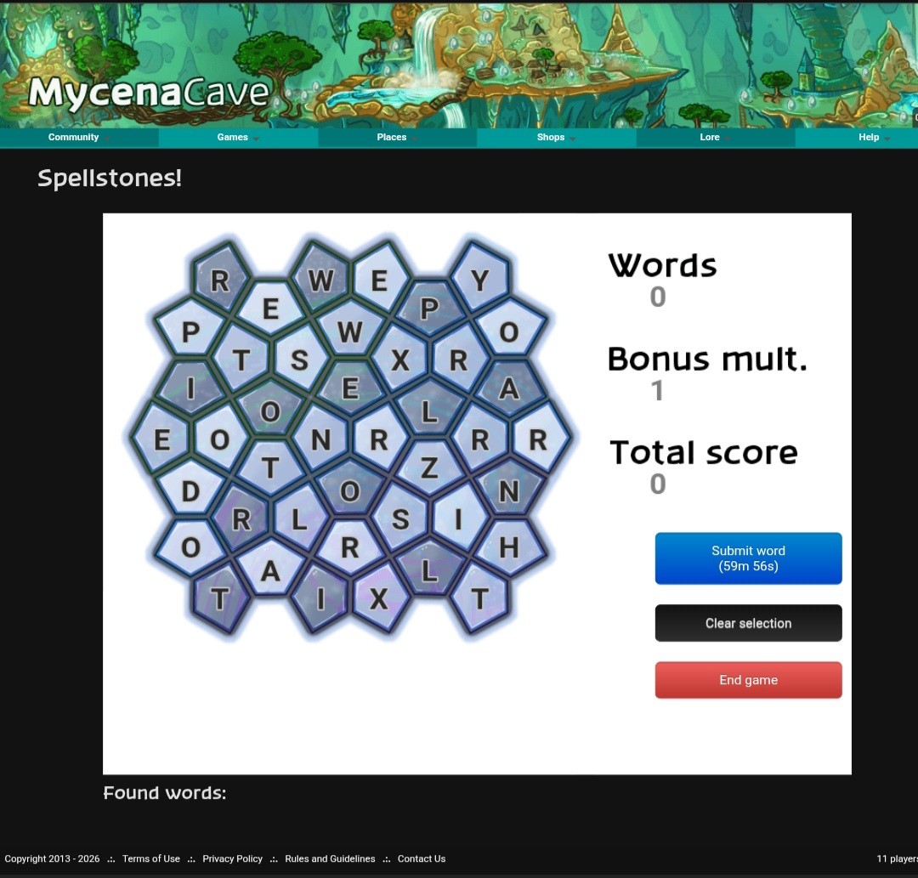Visit the Rules and Guidelines link
Viewport: 918px width, 878px height.
pos(330,858)
